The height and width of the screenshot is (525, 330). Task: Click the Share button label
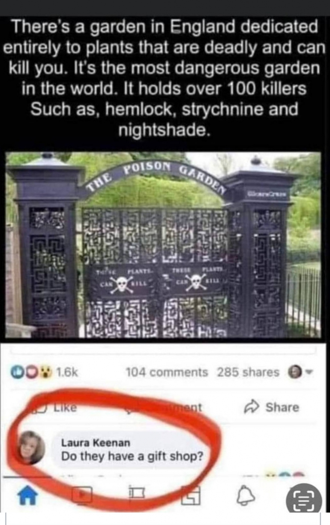[282, 407]
